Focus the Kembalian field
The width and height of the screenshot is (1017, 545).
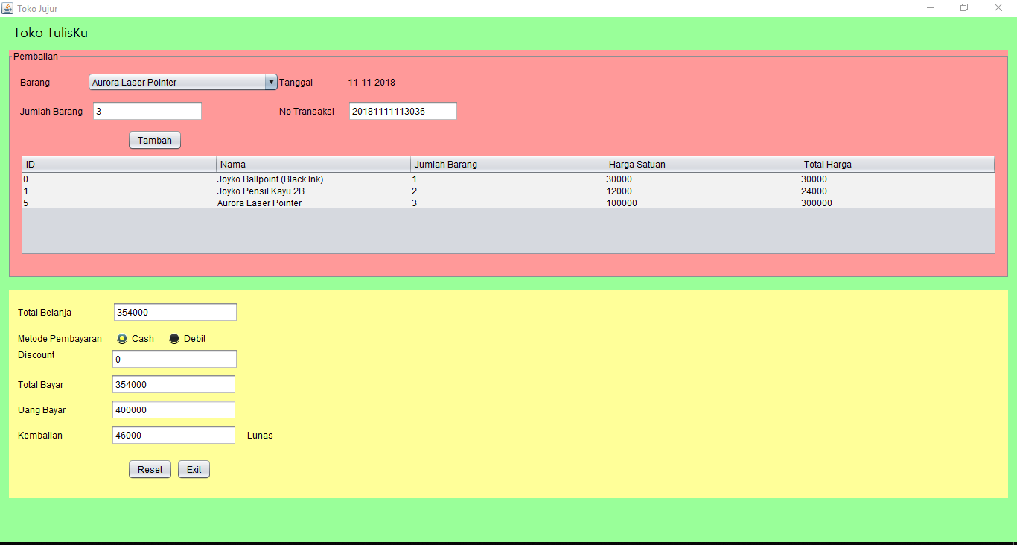[x=173, y=435]
